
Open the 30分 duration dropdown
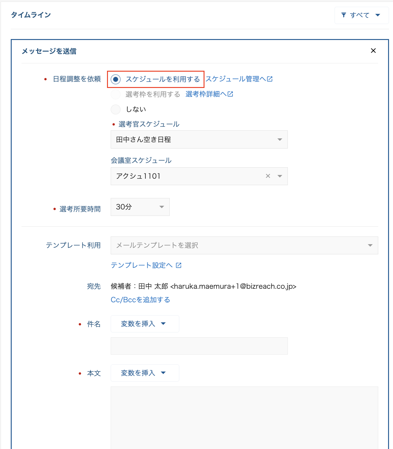(x=140, y=207)
